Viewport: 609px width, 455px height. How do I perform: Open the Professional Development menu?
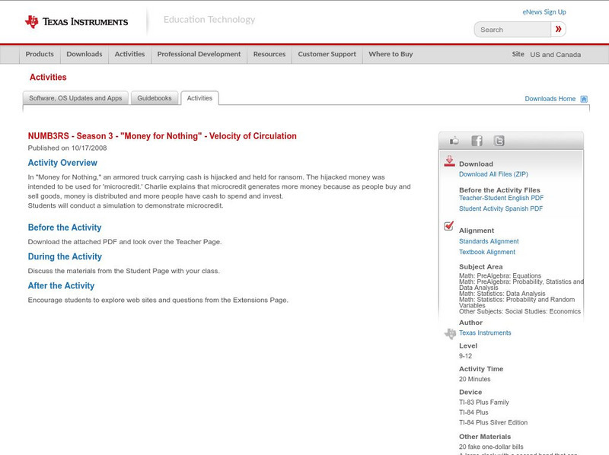[x=199, y=54]
